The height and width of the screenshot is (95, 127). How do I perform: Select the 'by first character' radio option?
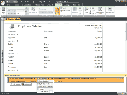44,84
